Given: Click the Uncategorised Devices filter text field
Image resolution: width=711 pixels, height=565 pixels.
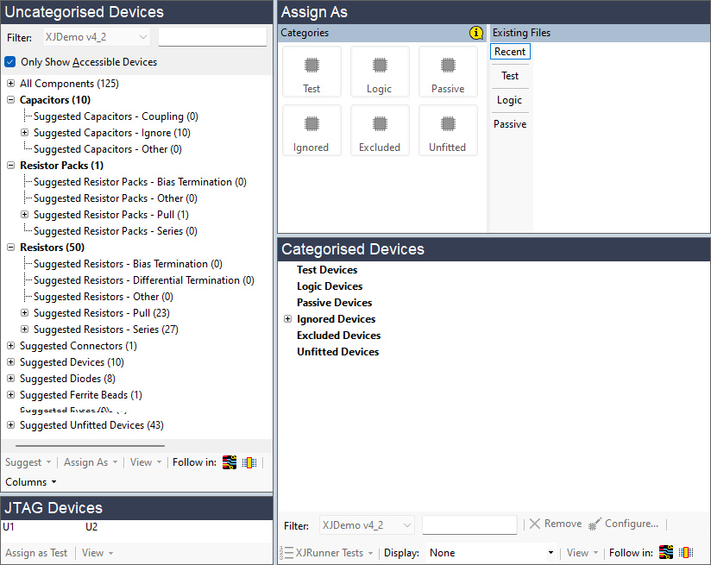Looking at the screenshot, I should tap(212, 37).
